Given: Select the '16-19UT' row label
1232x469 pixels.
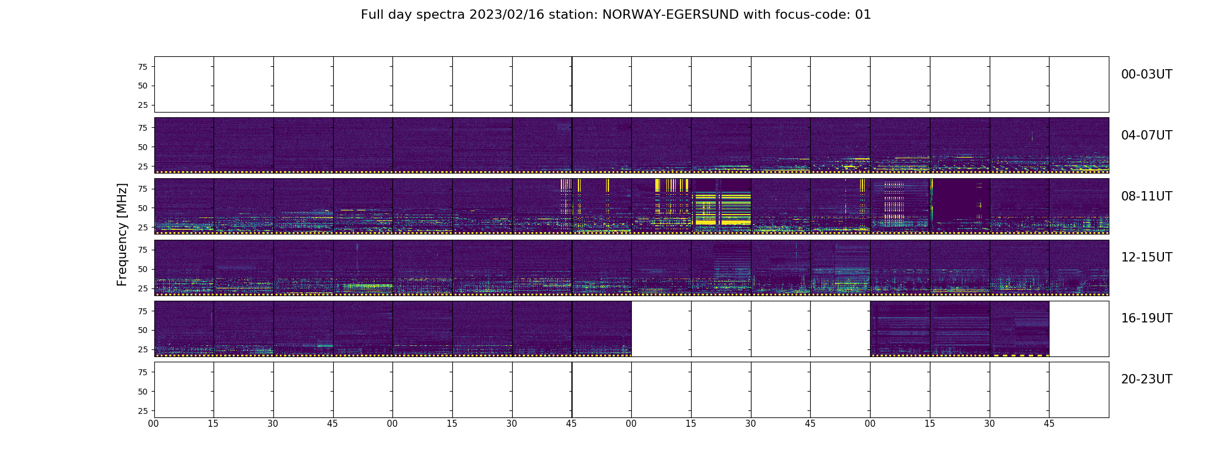Looking at the screenshot, I should (1146, 318).
